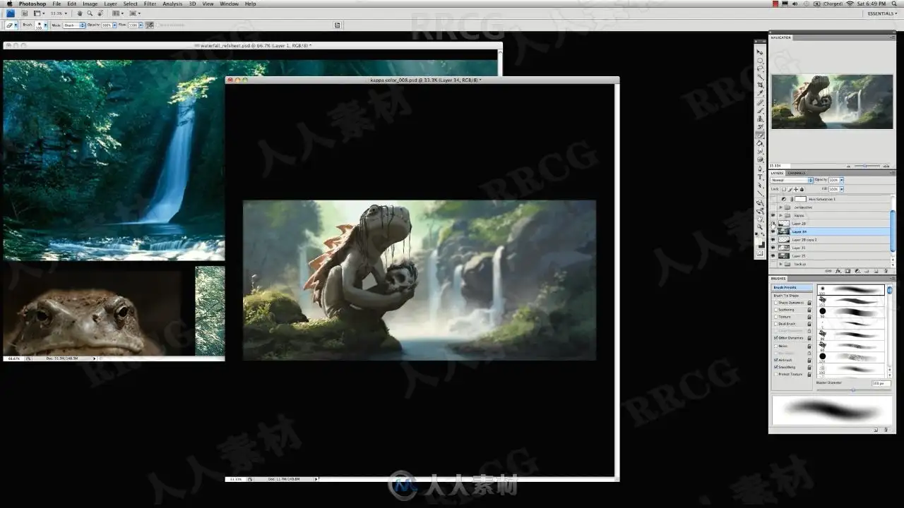Select the Clone Stamp tool
The image size is (904, 508).
point(760,118)
